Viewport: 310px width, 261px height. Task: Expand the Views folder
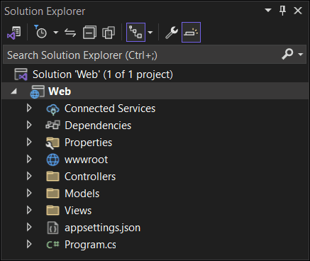point(29,210)
